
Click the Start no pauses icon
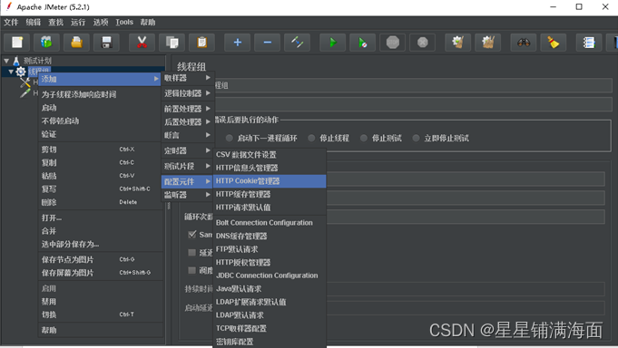point(363,42)
